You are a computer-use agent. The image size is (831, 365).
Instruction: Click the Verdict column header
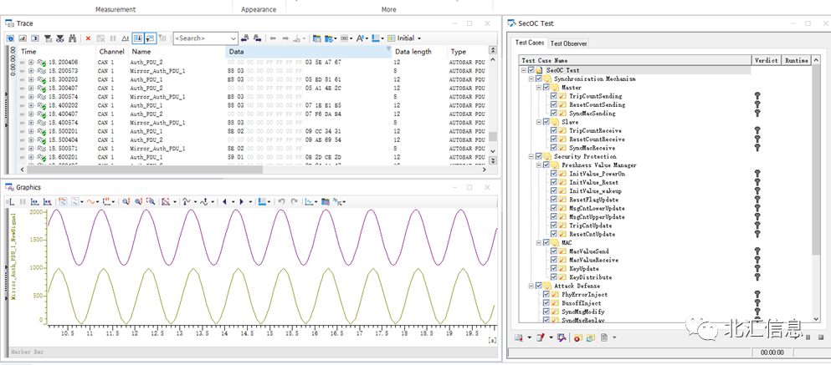point(767,60)
